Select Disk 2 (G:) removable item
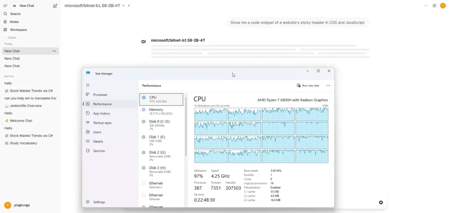Image resolution: width=449 pixels, height=213 pixels. click(161, 156)
